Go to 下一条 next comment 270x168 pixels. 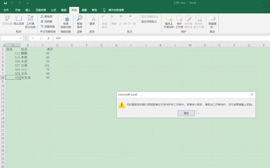(x=132, y=20)
